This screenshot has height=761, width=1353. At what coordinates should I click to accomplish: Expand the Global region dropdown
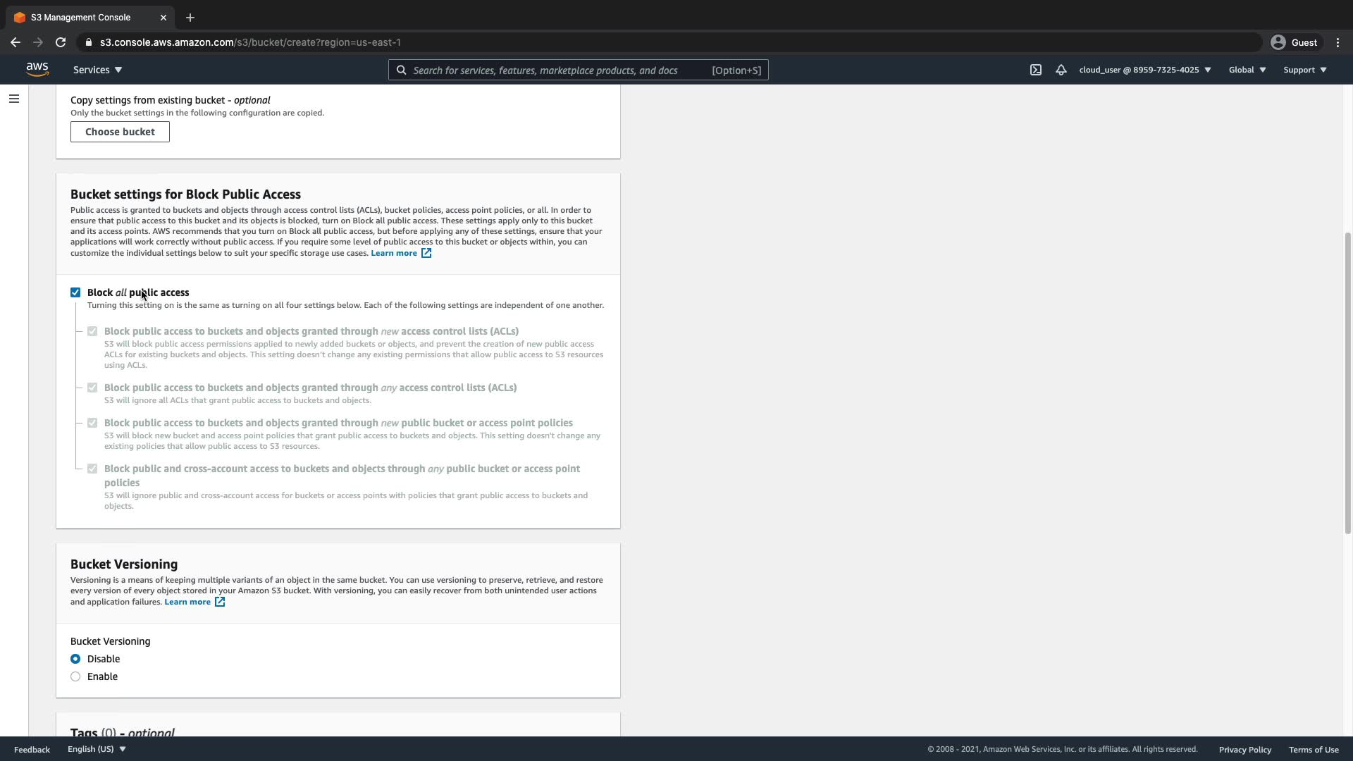point(1247,70)
